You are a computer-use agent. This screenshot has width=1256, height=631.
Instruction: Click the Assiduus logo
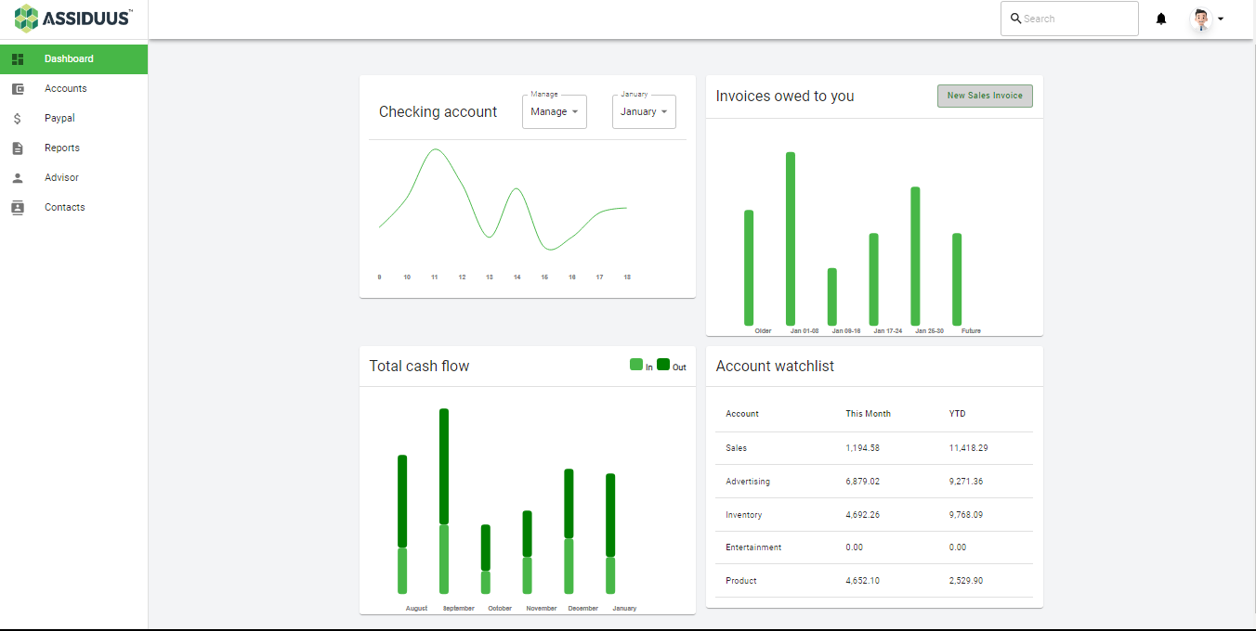73,18
